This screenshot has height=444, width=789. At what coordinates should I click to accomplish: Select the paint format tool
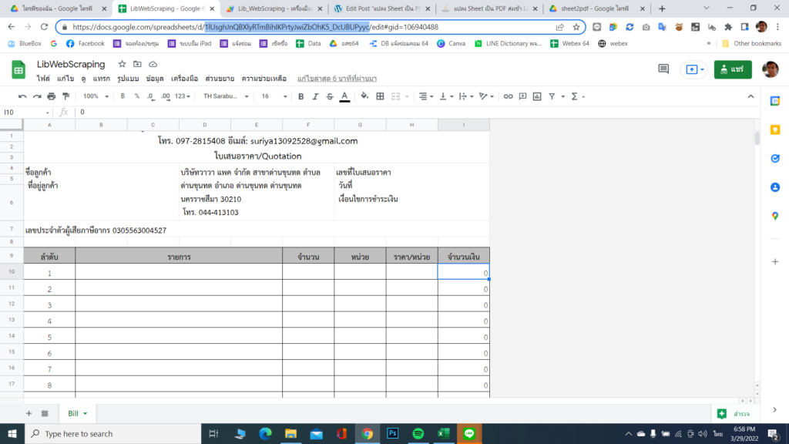[x=66, y=96]
